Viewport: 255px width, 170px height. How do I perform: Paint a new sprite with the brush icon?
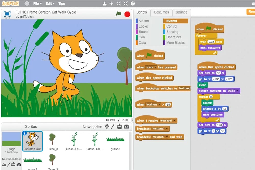pos(113,127)
